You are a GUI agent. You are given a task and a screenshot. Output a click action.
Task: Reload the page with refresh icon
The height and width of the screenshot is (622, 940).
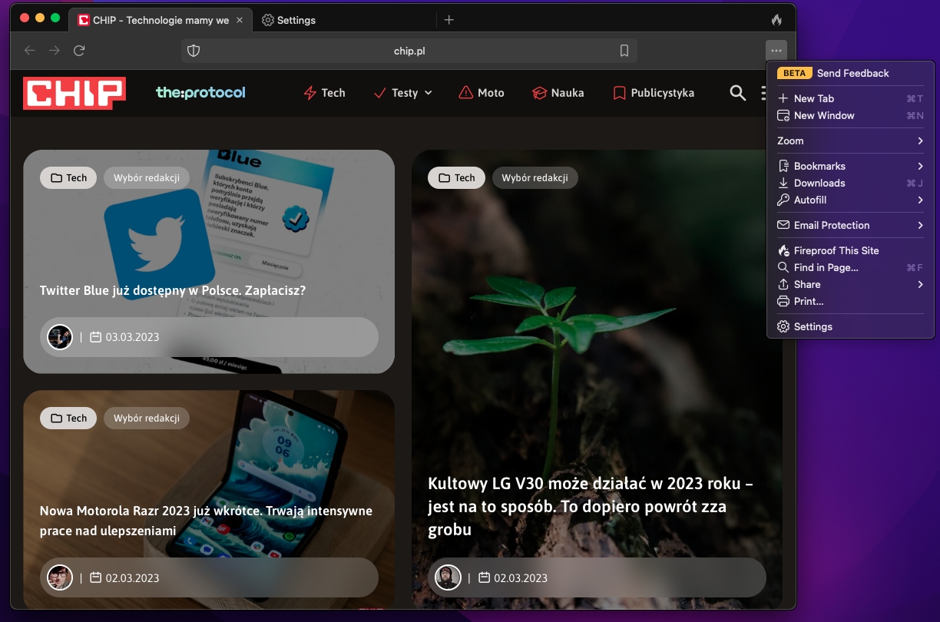point(79,51)
